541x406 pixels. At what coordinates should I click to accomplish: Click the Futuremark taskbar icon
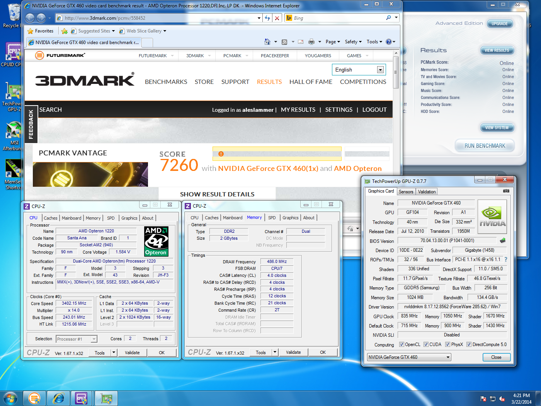tap(34, 398)
